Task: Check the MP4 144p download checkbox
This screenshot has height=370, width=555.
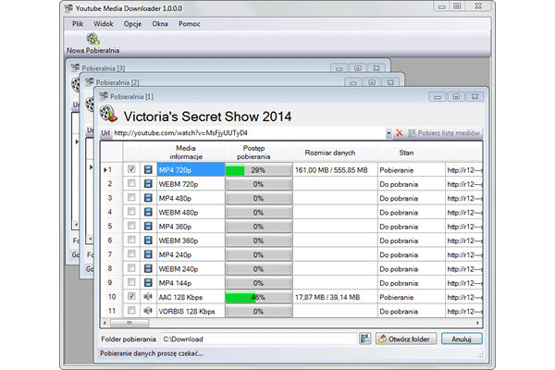Action: (131, 282)
